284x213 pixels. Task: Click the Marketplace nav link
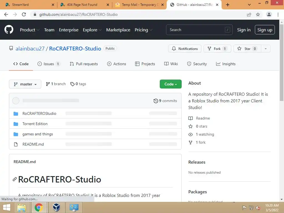point(118,30)
